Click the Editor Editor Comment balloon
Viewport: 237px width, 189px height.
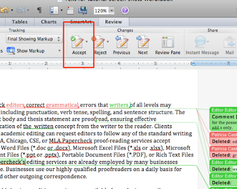223,119
